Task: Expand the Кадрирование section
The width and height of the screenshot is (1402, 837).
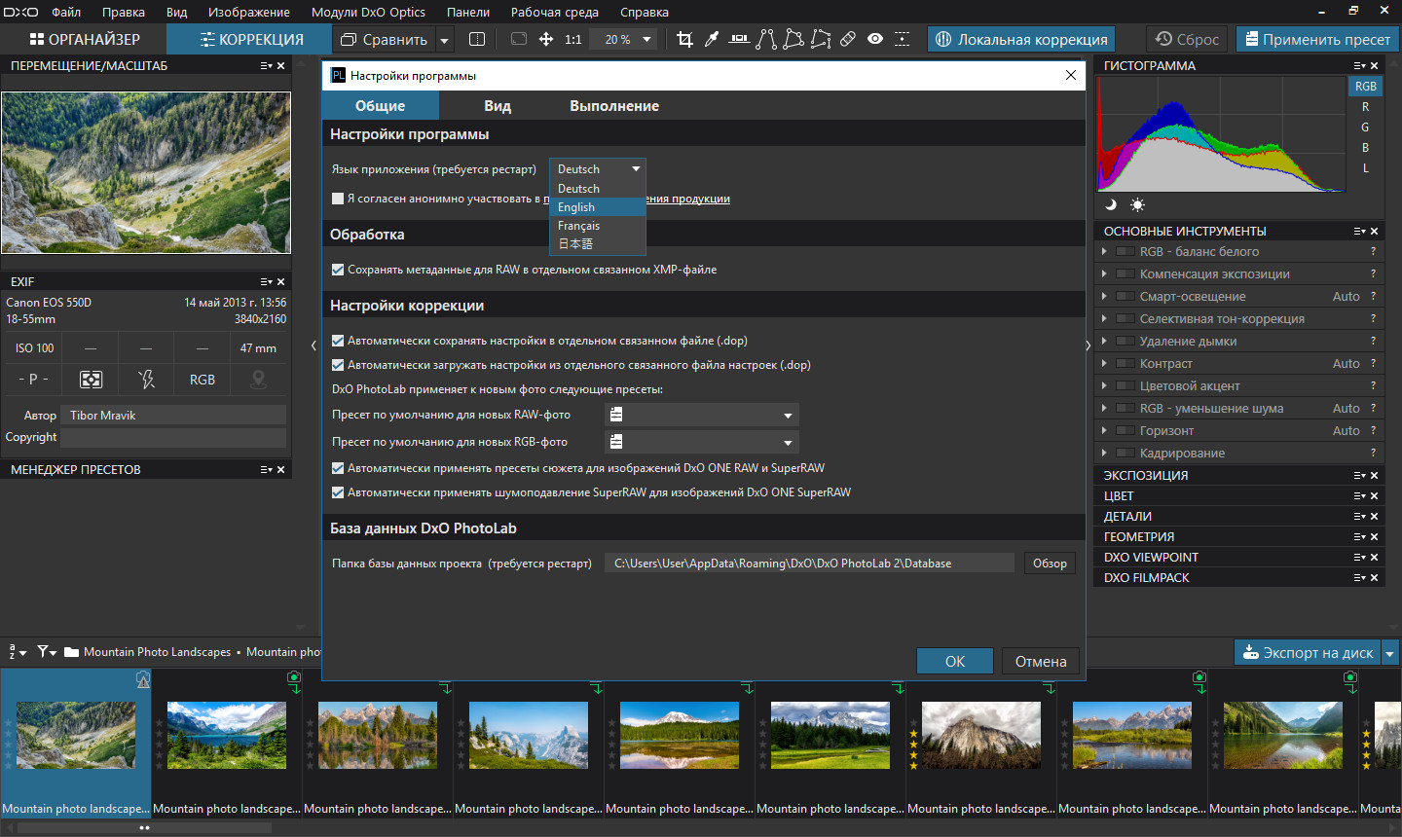Action: tap(1104, 453)
